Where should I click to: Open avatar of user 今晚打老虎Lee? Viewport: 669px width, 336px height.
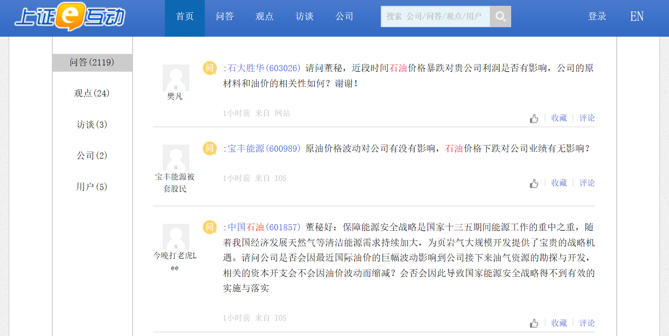[x=176, y=237]
